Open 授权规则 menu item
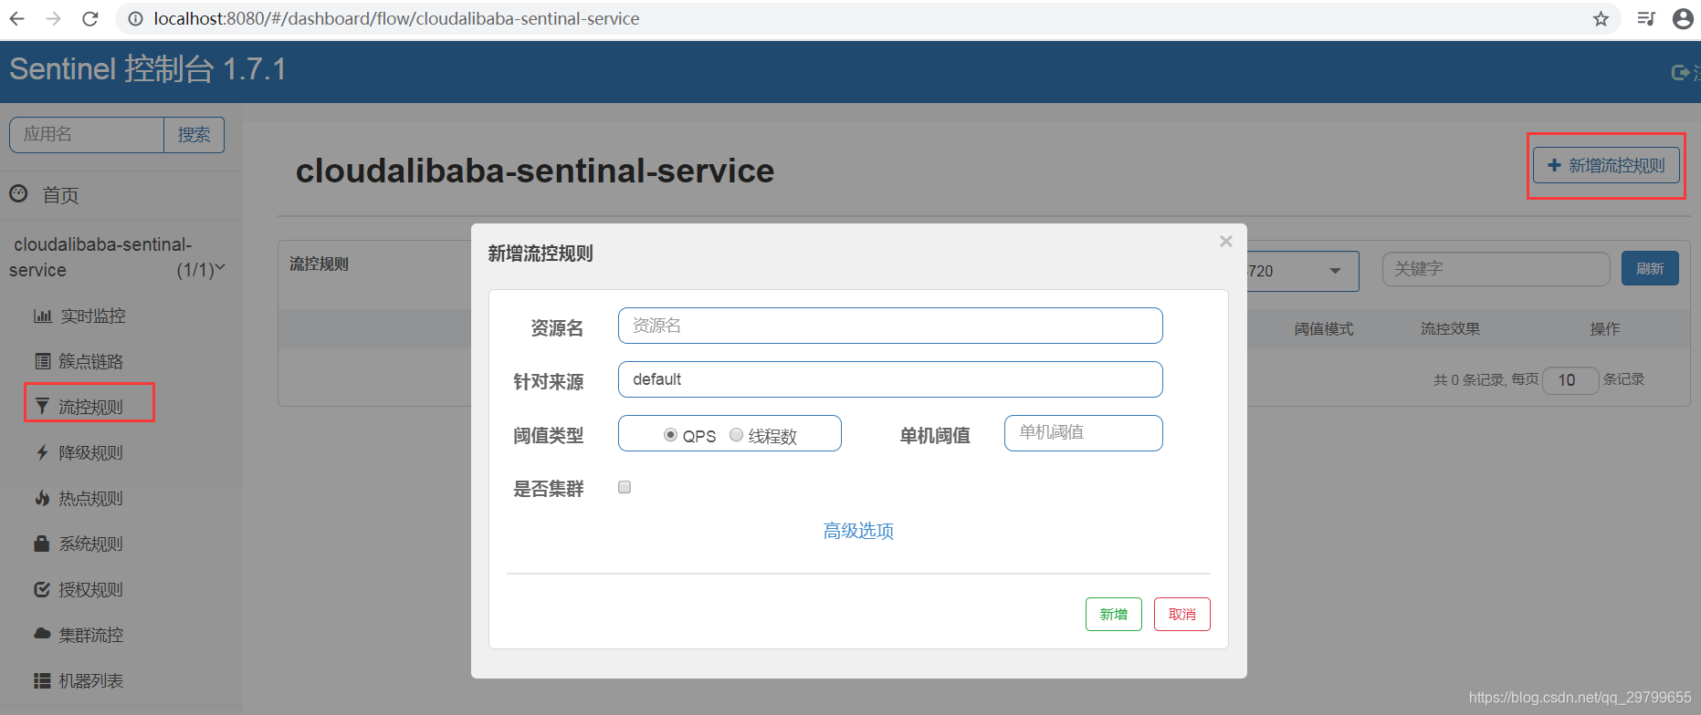 (x=90, y=589)
